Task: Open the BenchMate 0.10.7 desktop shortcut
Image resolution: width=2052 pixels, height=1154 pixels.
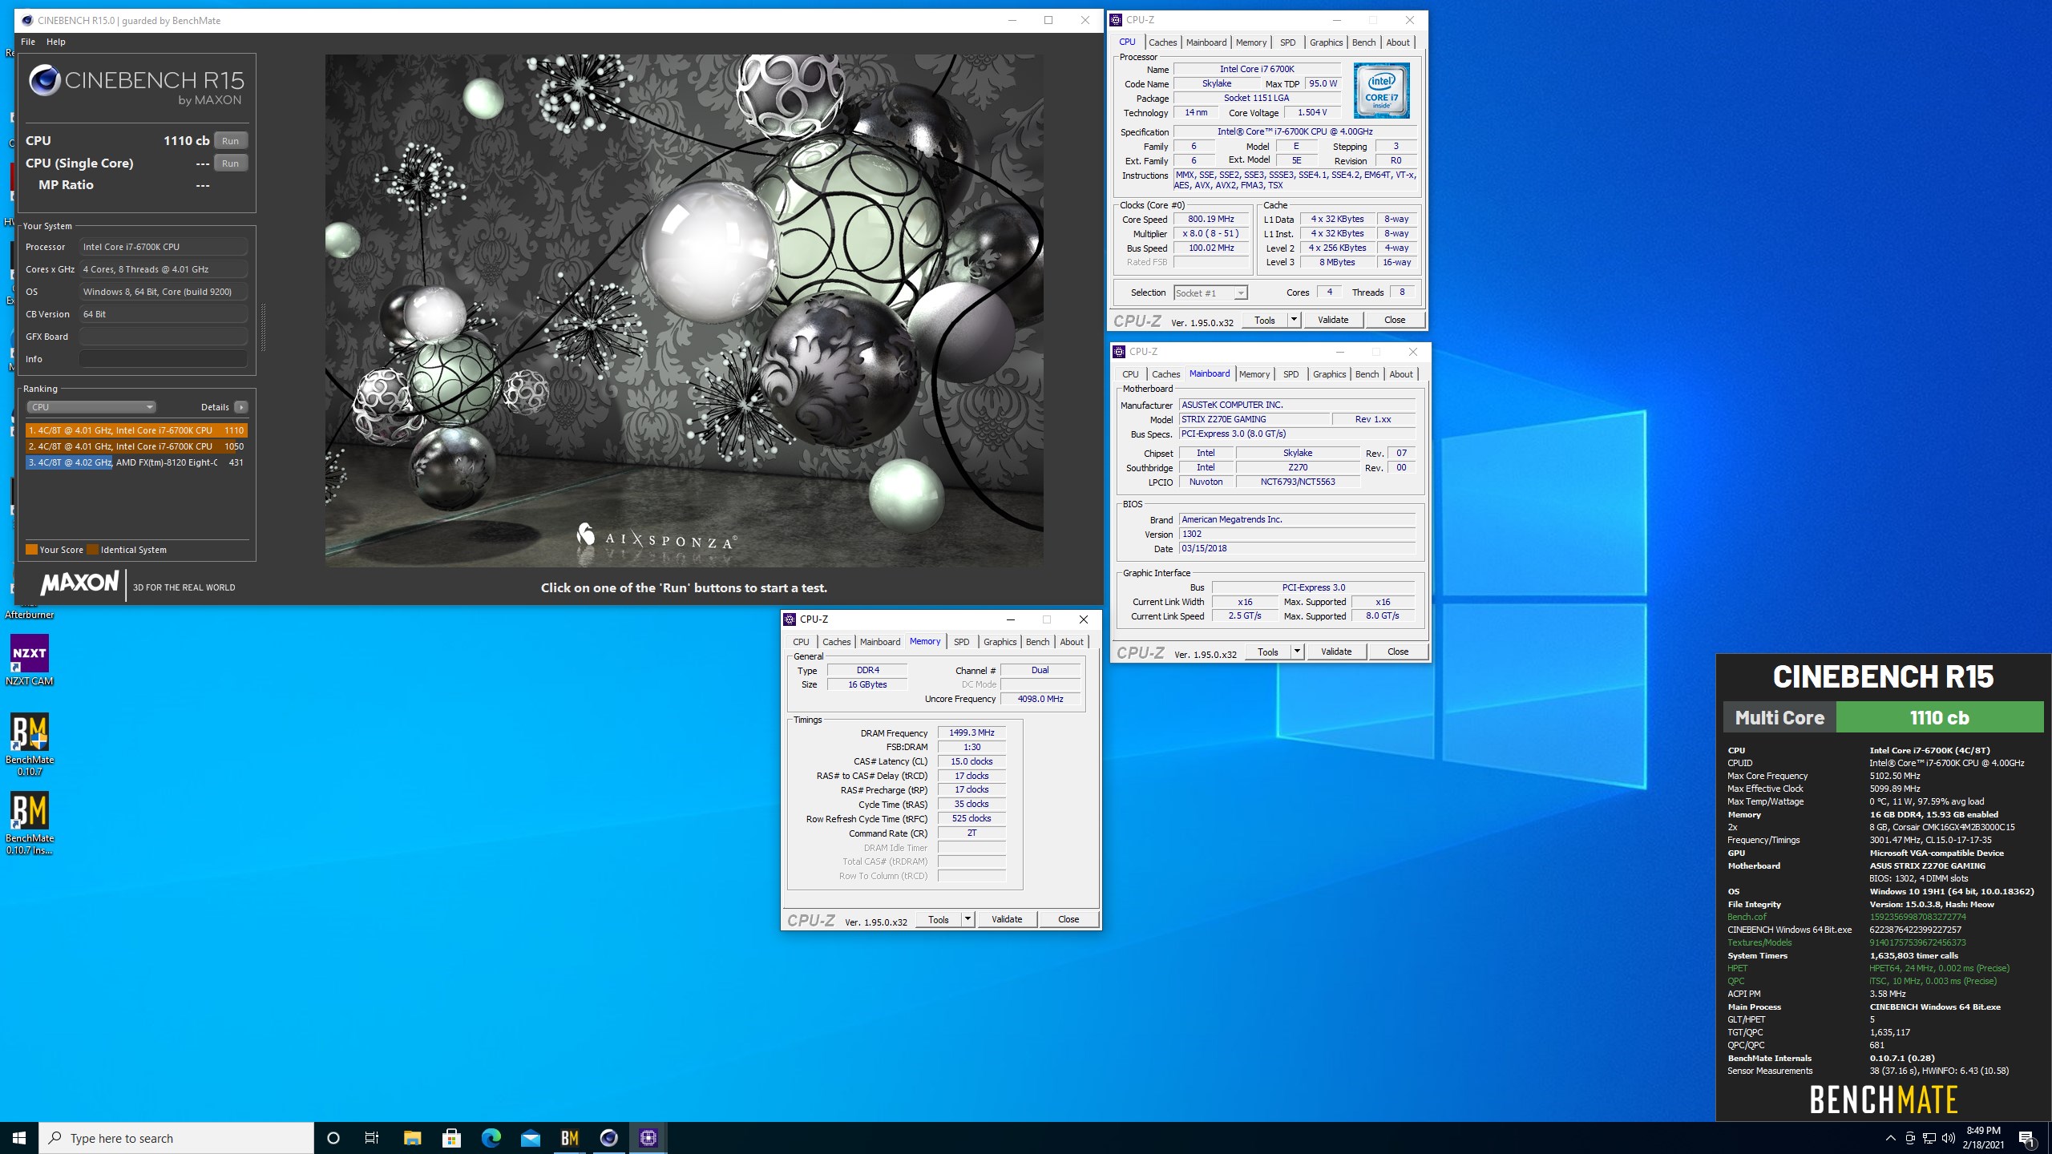Action: point(30,744)
